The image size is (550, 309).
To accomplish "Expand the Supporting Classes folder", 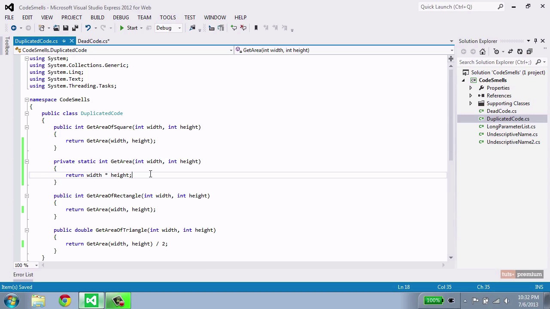I will (470, 103).
